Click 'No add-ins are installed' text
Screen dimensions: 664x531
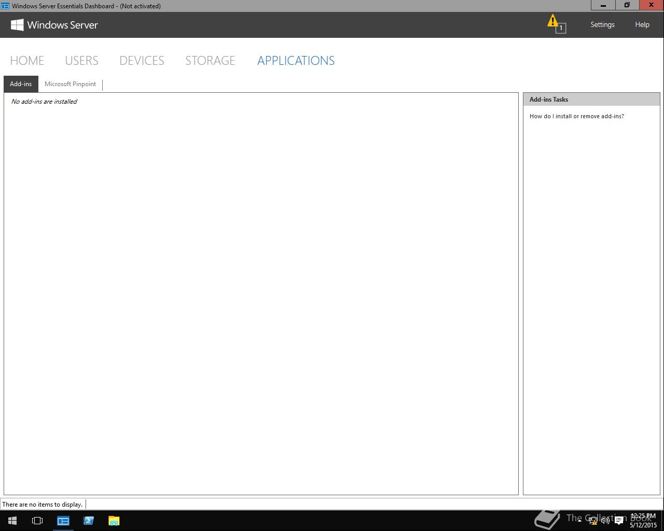click(x=44, y=102)
